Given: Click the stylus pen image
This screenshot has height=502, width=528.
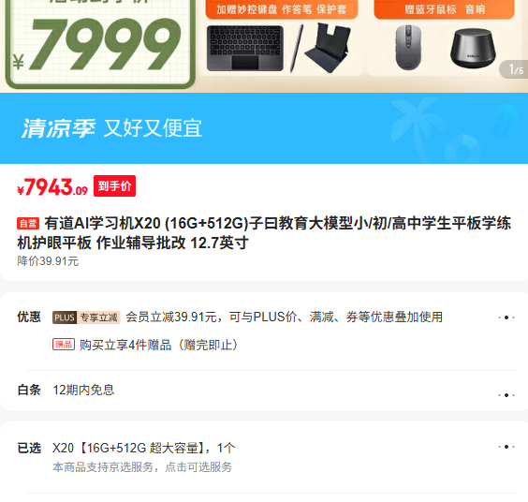Looking at the screenshot, I should pos(297,49).
